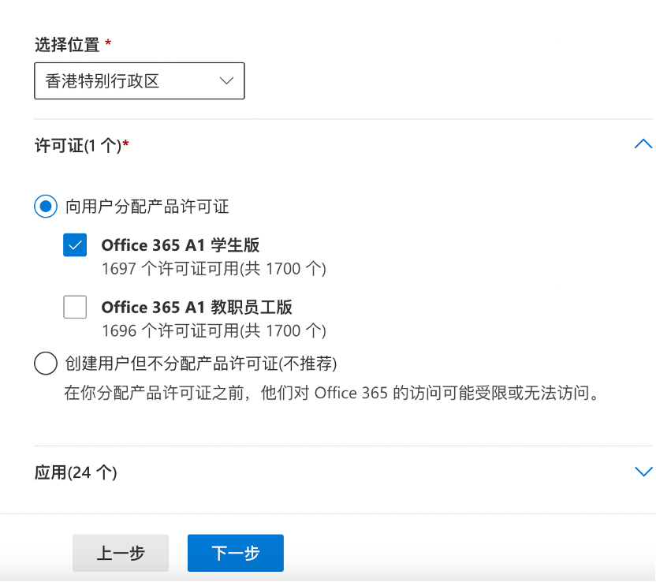Select the 创建用户但不分配产品许可证 radio button
Viewport: 656px width, 582px height.
[x=46, y=364]
